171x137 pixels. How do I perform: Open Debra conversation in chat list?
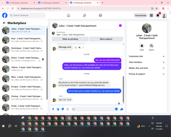(x=23, y=59)
